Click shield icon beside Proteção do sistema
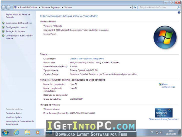 pyautogui.click(x=3, y=31)
